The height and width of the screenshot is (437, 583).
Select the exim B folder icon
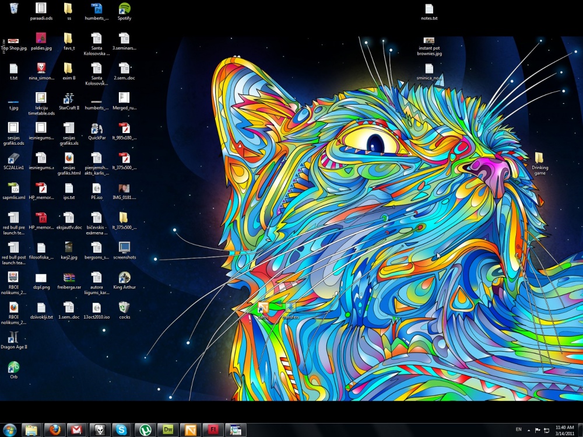[69, 68]
